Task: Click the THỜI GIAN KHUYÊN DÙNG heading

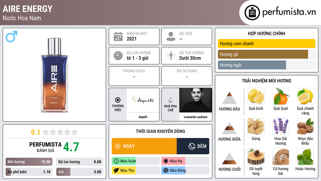Action: pyautogui.click(x=160, y=131)
